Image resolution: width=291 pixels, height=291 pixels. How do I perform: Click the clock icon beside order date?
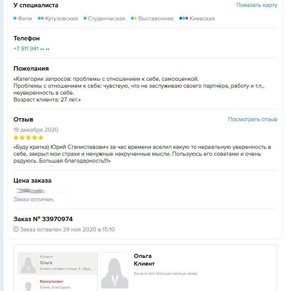(16, 230)
